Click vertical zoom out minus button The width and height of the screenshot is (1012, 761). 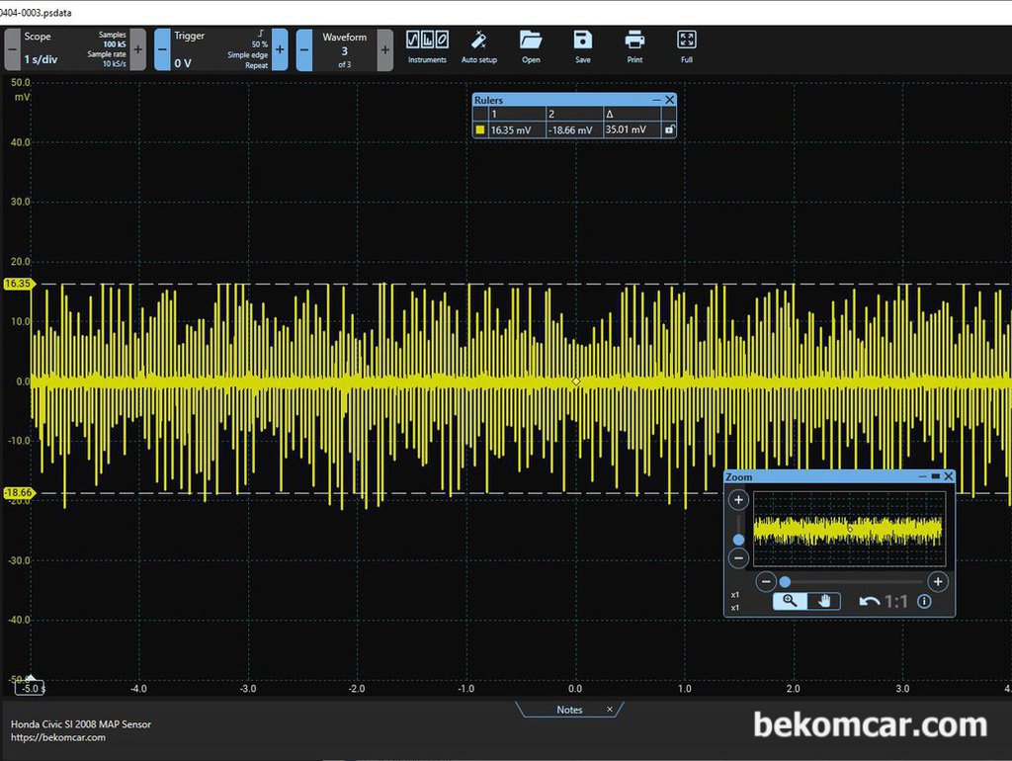click(x=738, y=557)
